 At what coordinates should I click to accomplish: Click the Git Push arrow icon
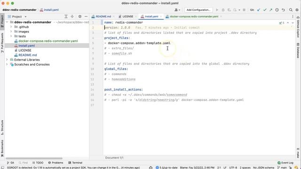pos(271,10)
